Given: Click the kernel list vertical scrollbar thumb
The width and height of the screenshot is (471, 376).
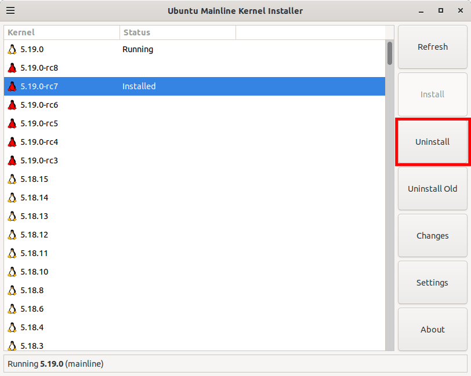Looking at the screenshot, I should click(390, 53).
